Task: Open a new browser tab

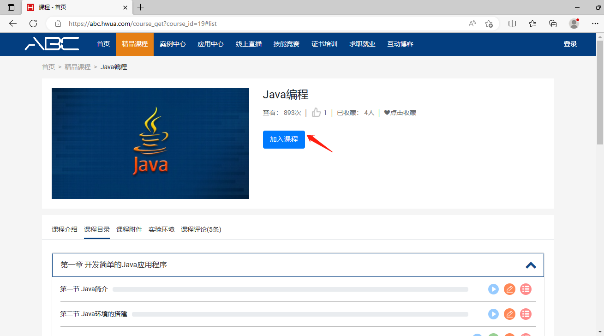Action: coord(141,7)
